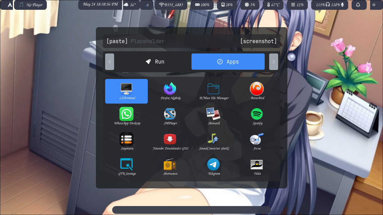Switch to the Run tab
Screen dimensions: 383x215
[155, 62]
